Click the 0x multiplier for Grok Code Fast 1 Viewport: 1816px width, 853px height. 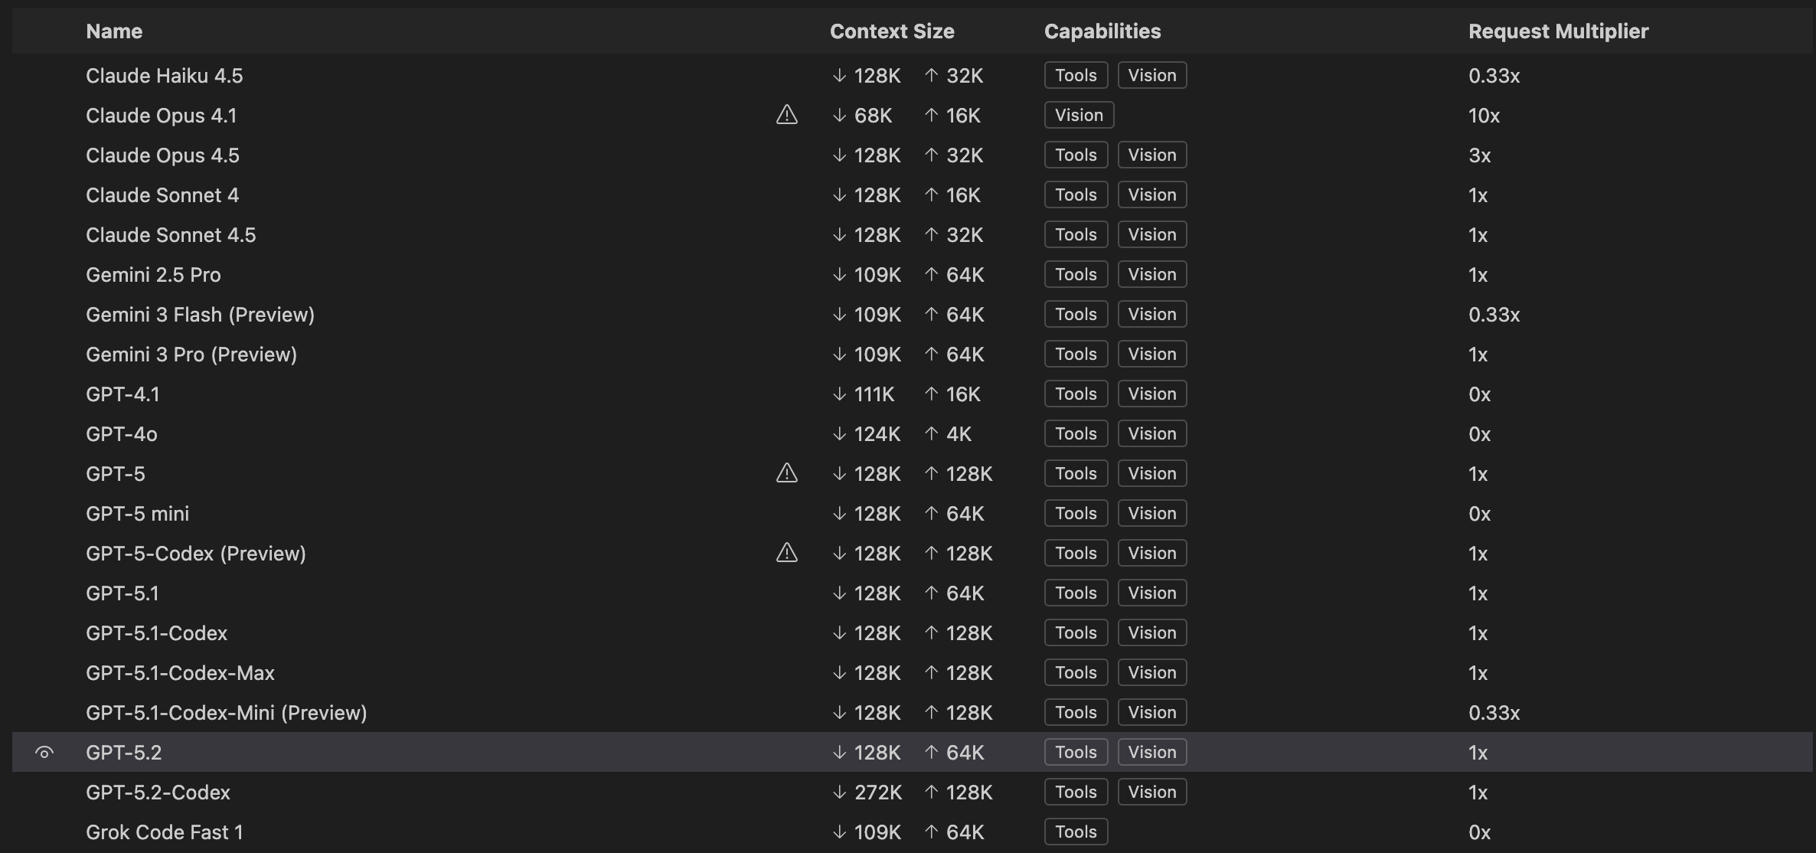pos(1479,832)
